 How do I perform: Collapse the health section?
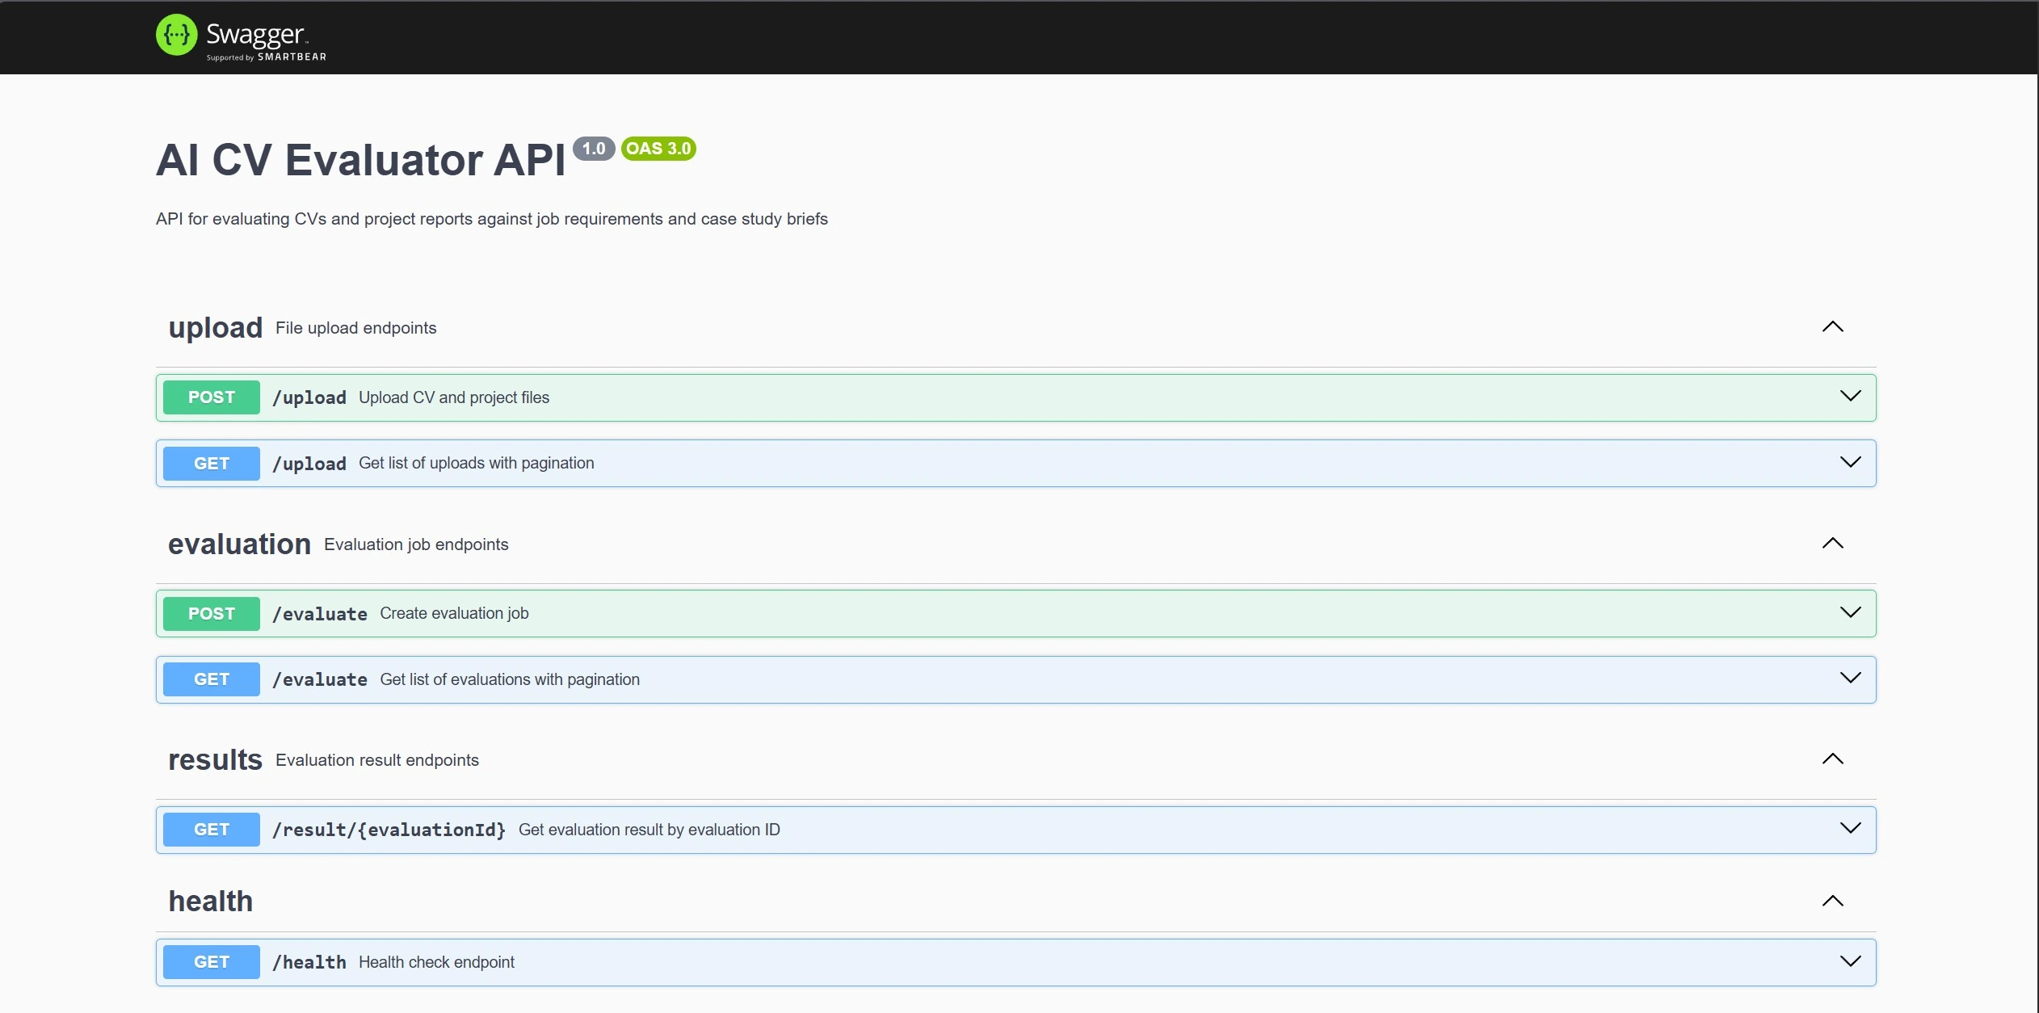[1831, 901]
